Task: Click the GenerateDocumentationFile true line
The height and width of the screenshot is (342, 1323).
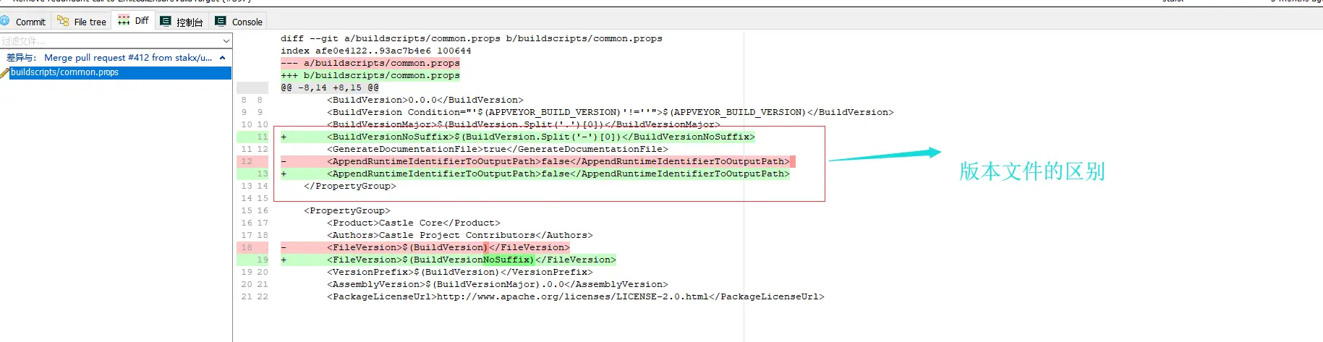Action: 498,149
